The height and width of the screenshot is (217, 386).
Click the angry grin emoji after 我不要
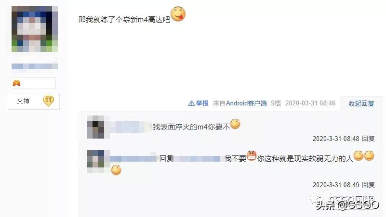[x=252, y=155]
